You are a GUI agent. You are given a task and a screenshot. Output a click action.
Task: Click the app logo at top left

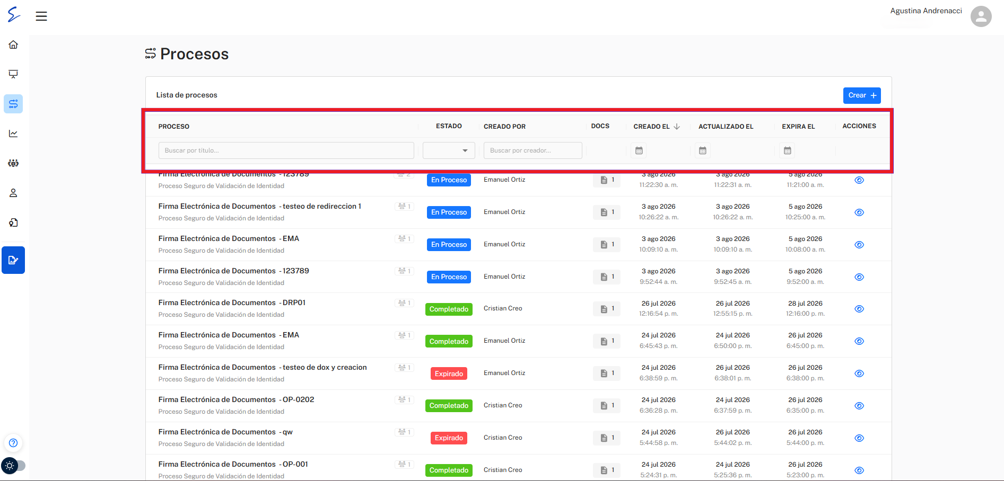click(14, 15)
